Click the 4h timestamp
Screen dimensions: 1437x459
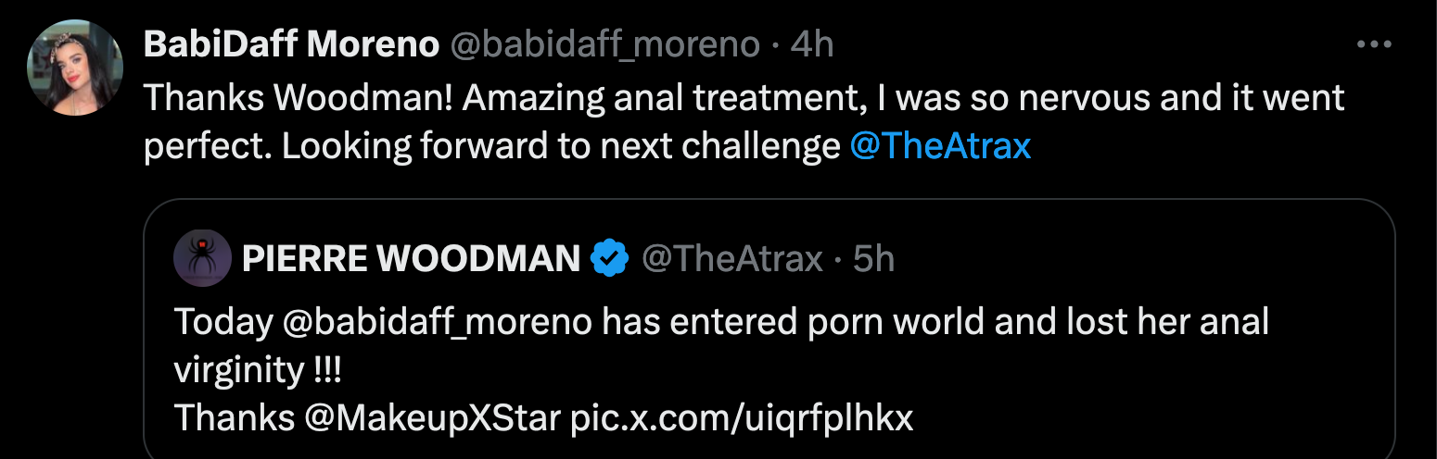812,44
